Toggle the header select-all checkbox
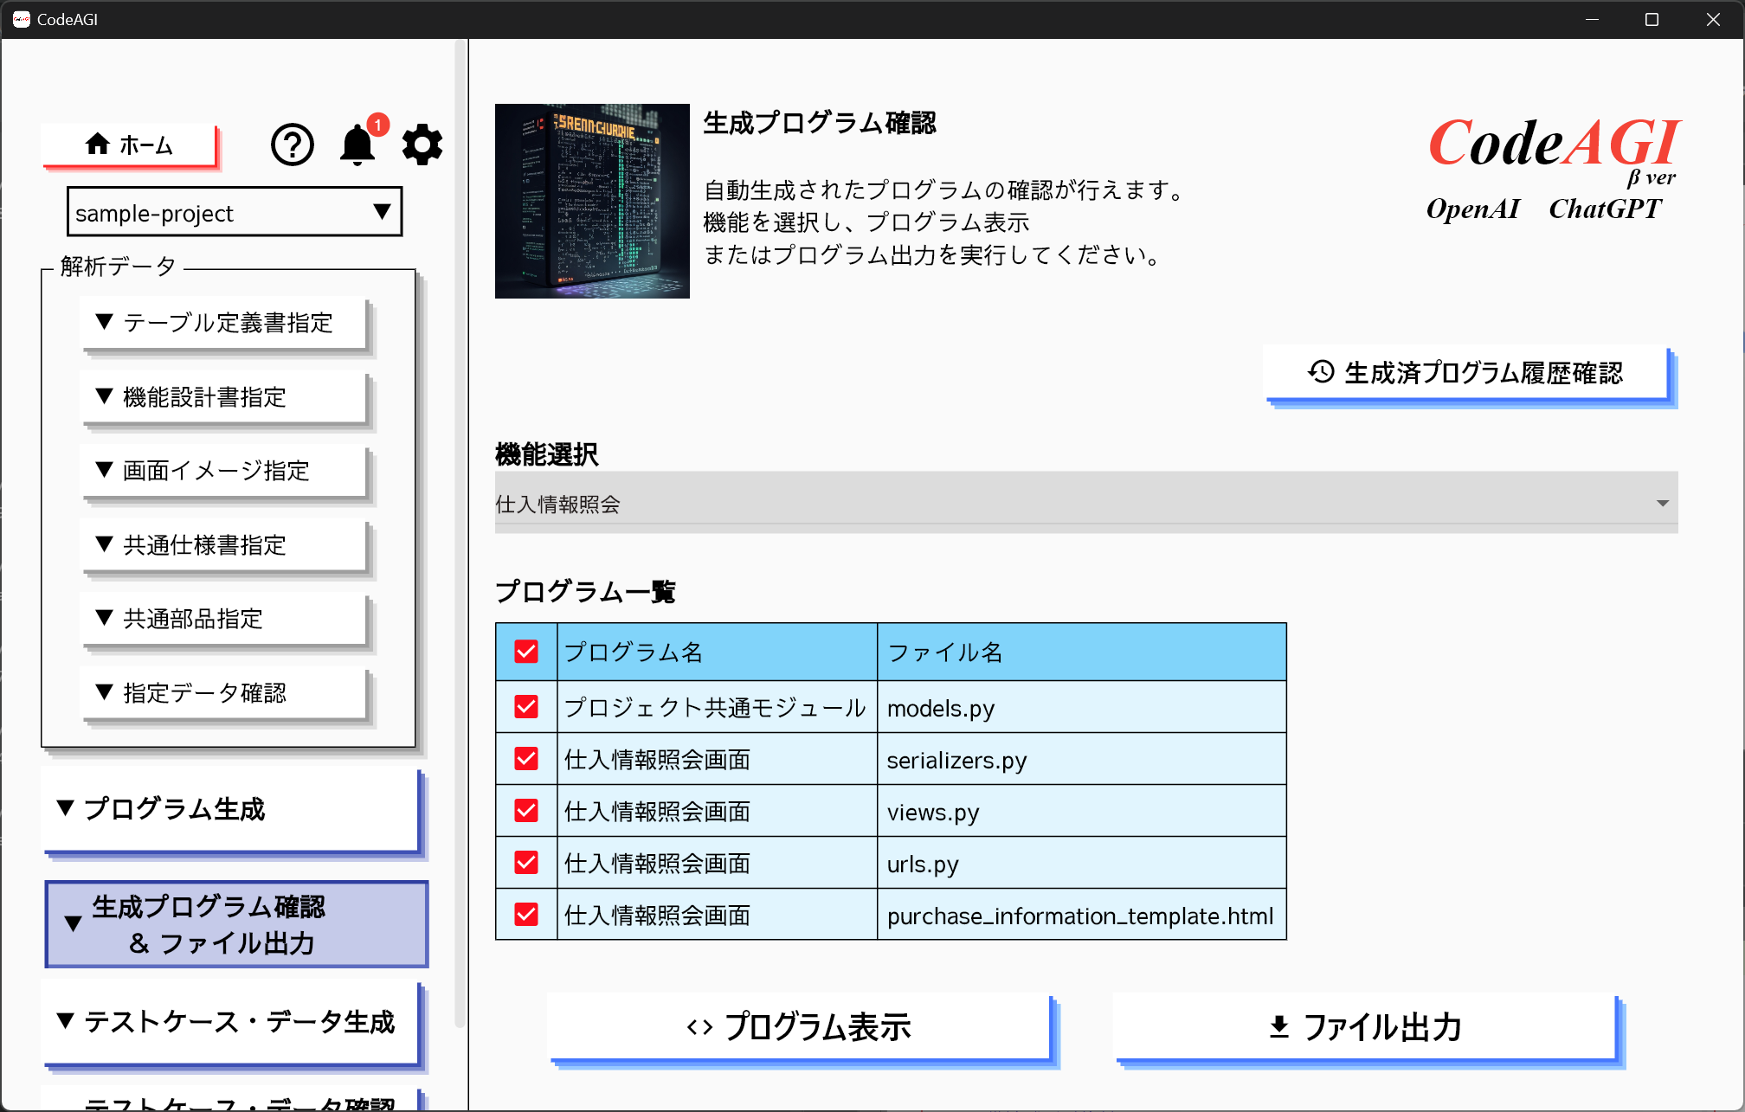The image size is (1745, 1112). 526,652
